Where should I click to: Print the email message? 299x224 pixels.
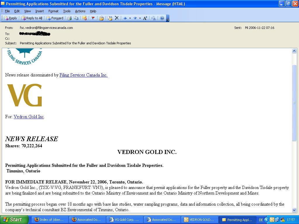(x=70, y=18)
